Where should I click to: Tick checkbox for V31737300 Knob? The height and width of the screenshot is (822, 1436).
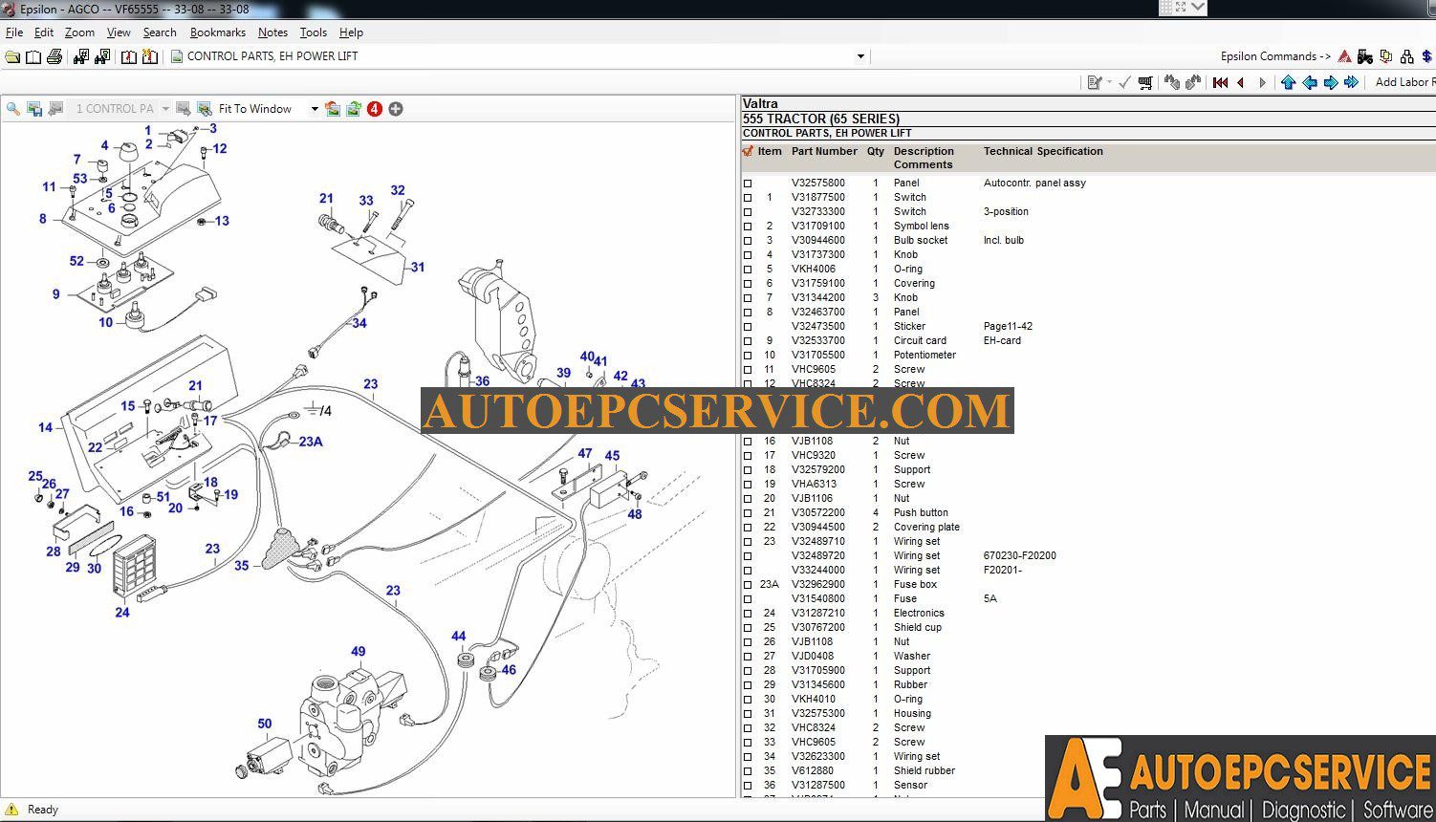748,255
